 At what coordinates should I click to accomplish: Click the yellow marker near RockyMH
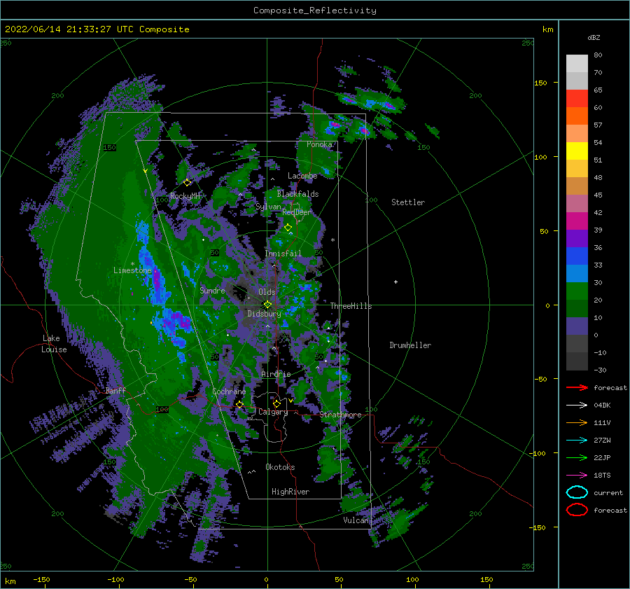click(x=187, y=183)
